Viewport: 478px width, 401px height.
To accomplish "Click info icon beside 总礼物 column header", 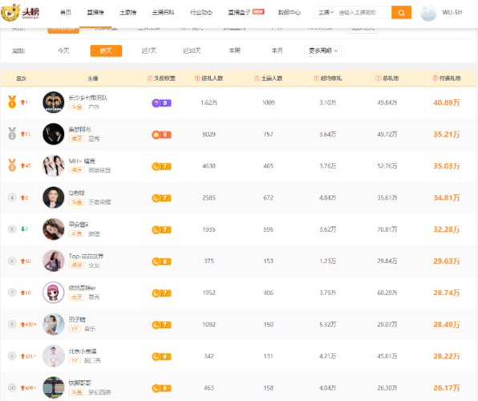I will tap(378, 79).
